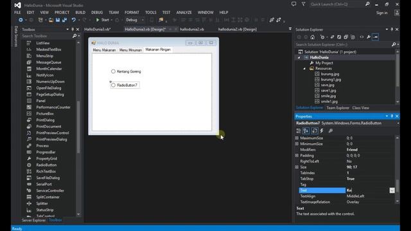
Task: Select the RadioButton7 radio button
Action: [125, 85]
